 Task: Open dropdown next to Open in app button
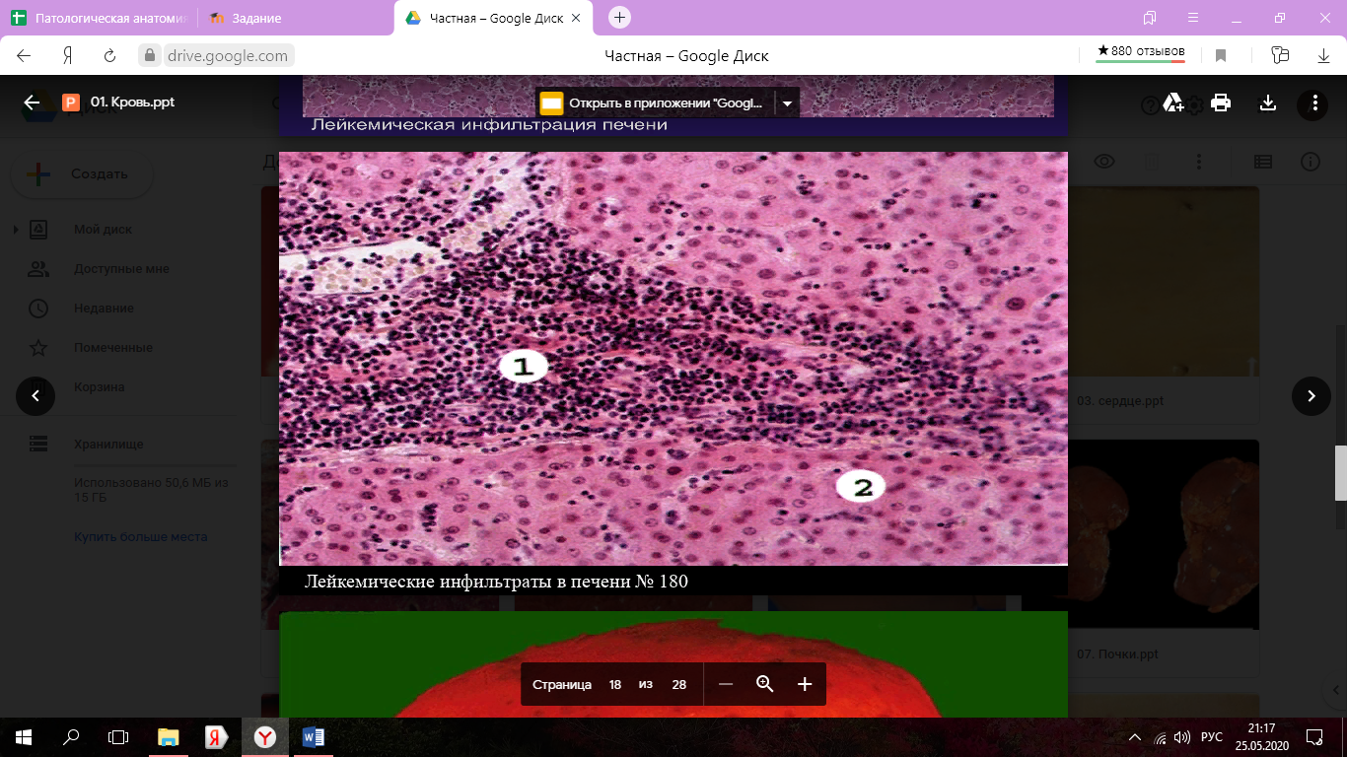click(787, 103)
